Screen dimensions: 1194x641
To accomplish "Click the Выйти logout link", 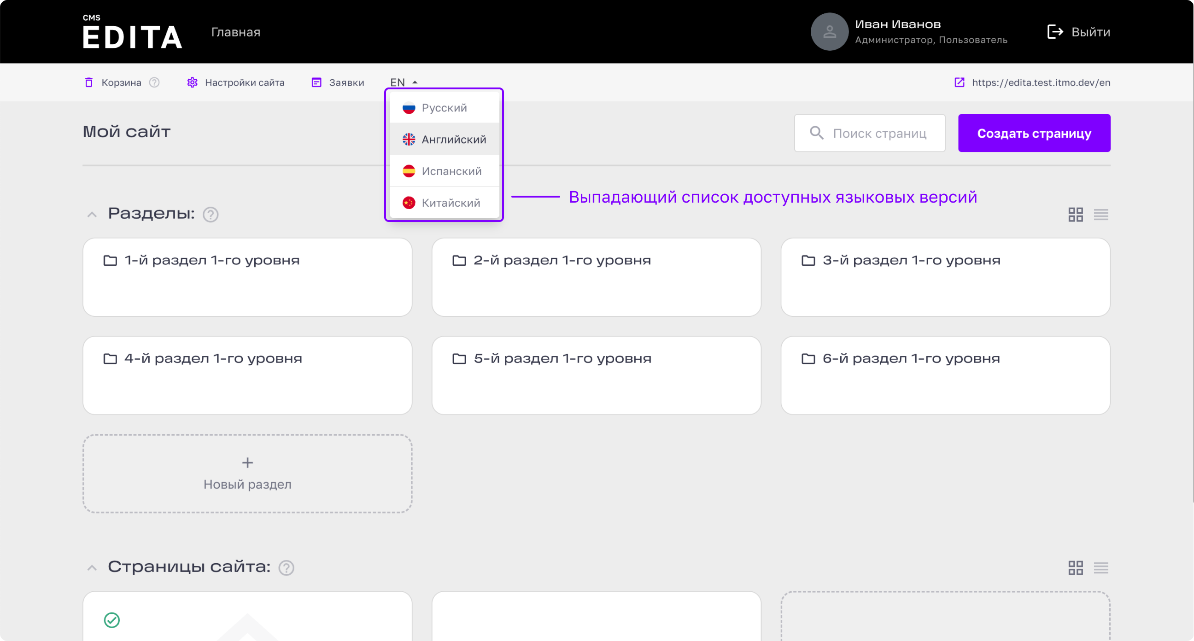I will coord(1090,32).
